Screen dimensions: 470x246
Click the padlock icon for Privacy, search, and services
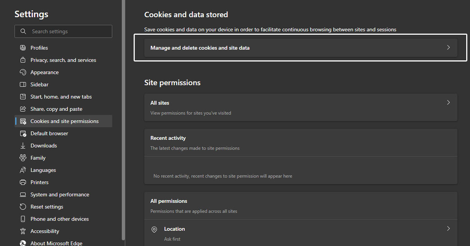pos(23,60)
